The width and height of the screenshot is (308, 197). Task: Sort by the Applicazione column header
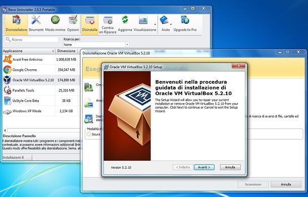29,51
